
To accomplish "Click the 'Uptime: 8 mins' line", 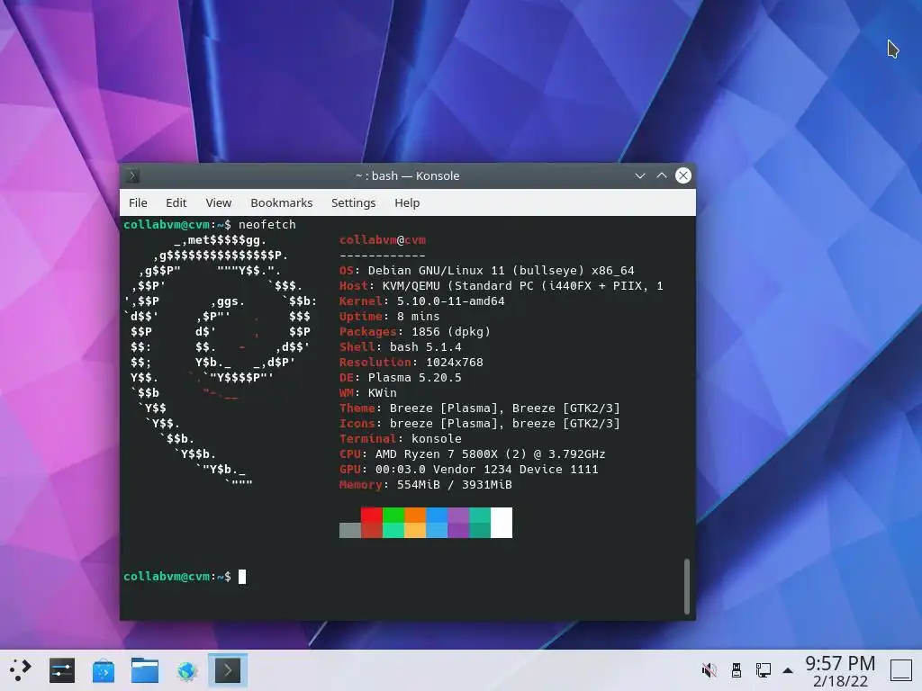I will click(389, 316).
